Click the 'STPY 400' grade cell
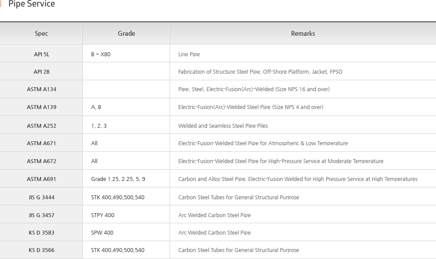Screen dimensions: 436x259 (x=103, y=215)
